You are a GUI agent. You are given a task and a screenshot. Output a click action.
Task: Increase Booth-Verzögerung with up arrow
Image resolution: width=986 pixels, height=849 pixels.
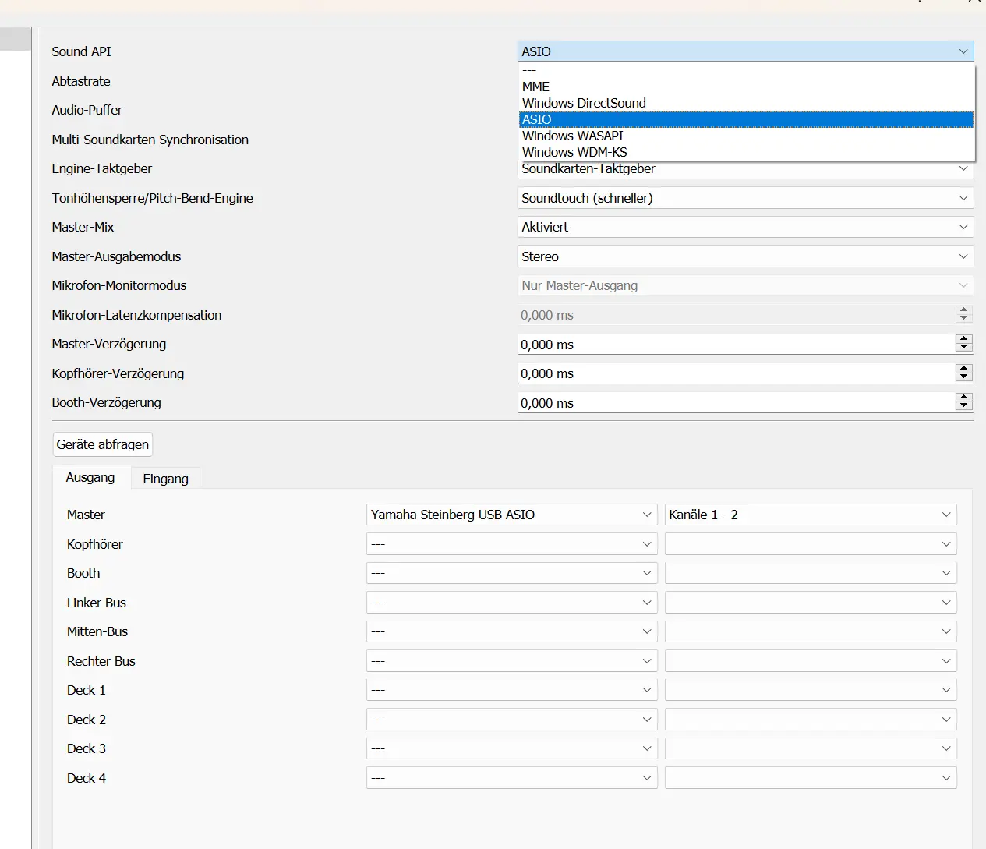(x=964, y=398)
